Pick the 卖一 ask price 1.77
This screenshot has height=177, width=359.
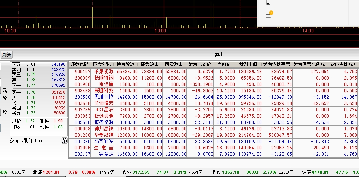click(31, 85)
